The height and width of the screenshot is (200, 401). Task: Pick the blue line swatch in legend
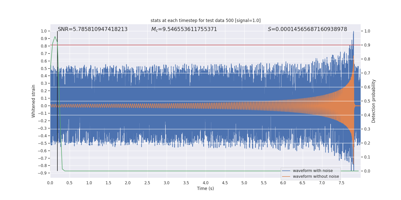(x=286, y=171)
